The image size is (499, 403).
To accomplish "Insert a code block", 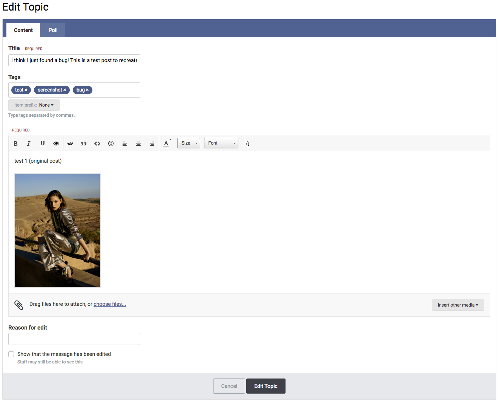I will pyautogui.click(x=97, y=143).
